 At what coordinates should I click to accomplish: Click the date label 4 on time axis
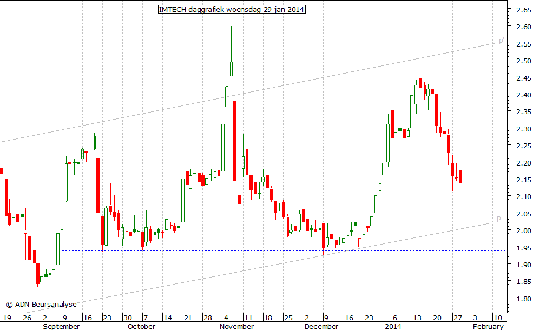pos(226,318)
